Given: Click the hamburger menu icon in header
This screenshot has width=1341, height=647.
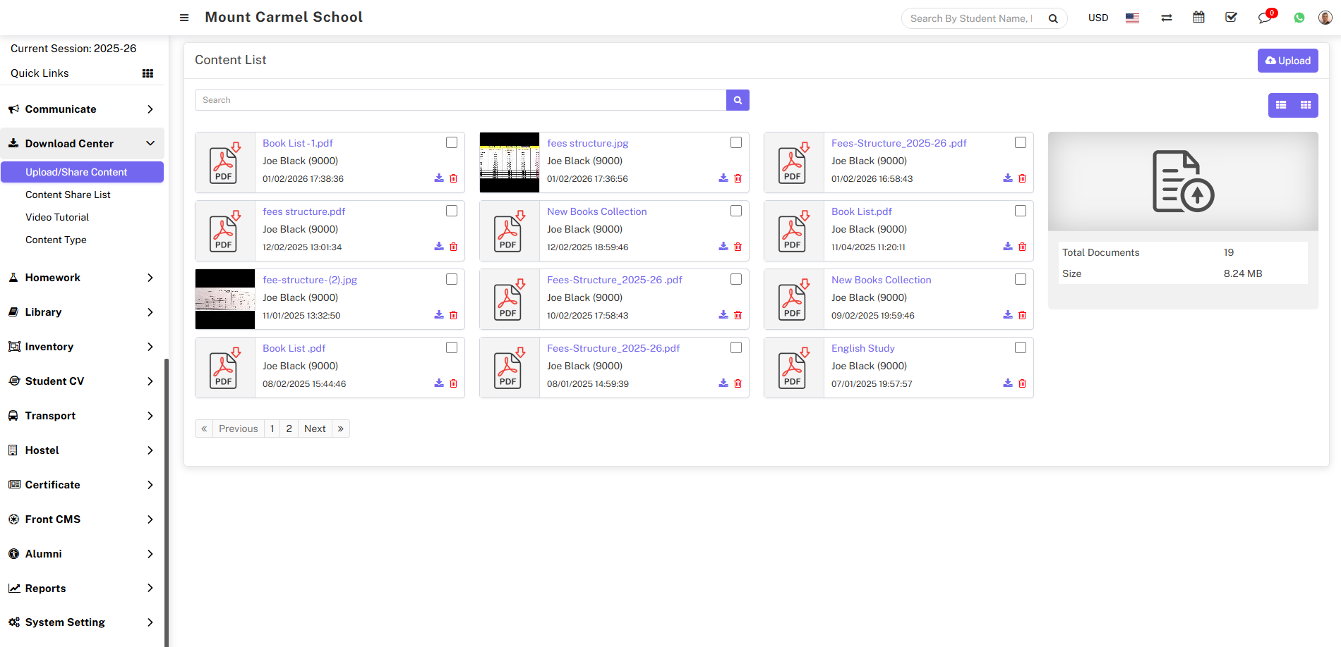Looking at the screenshot, I should tap(184, 18).
